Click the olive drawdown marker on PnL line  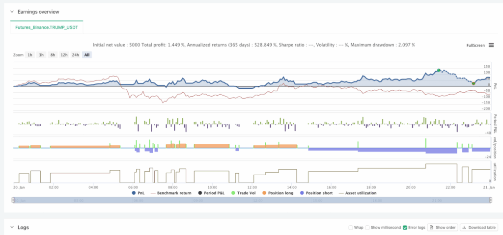(474, 83)
